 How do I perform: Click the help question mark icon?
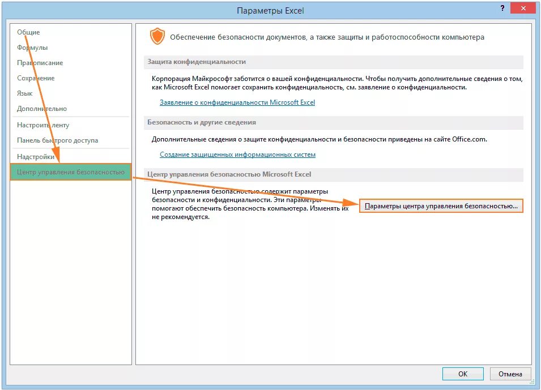[x=502, y=8]
